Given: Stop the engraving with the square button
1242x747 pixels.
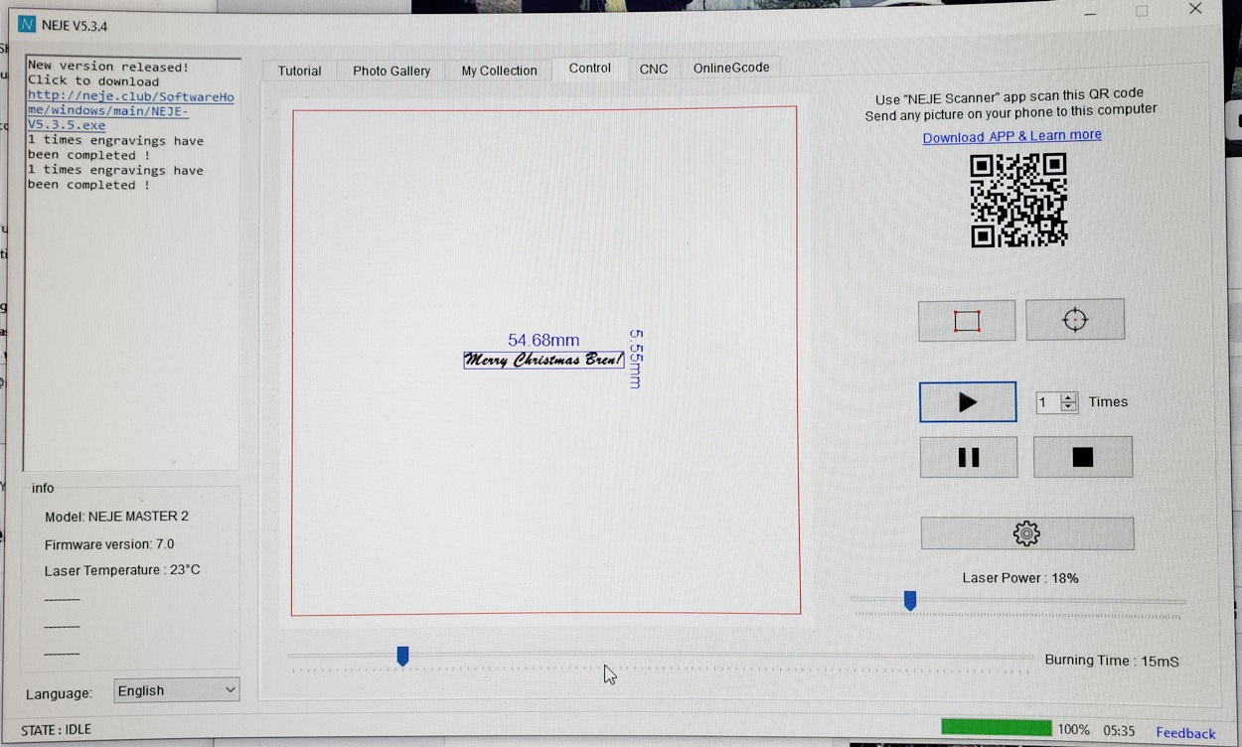Looking at the screenshot, I should [x=1082, y=457].
